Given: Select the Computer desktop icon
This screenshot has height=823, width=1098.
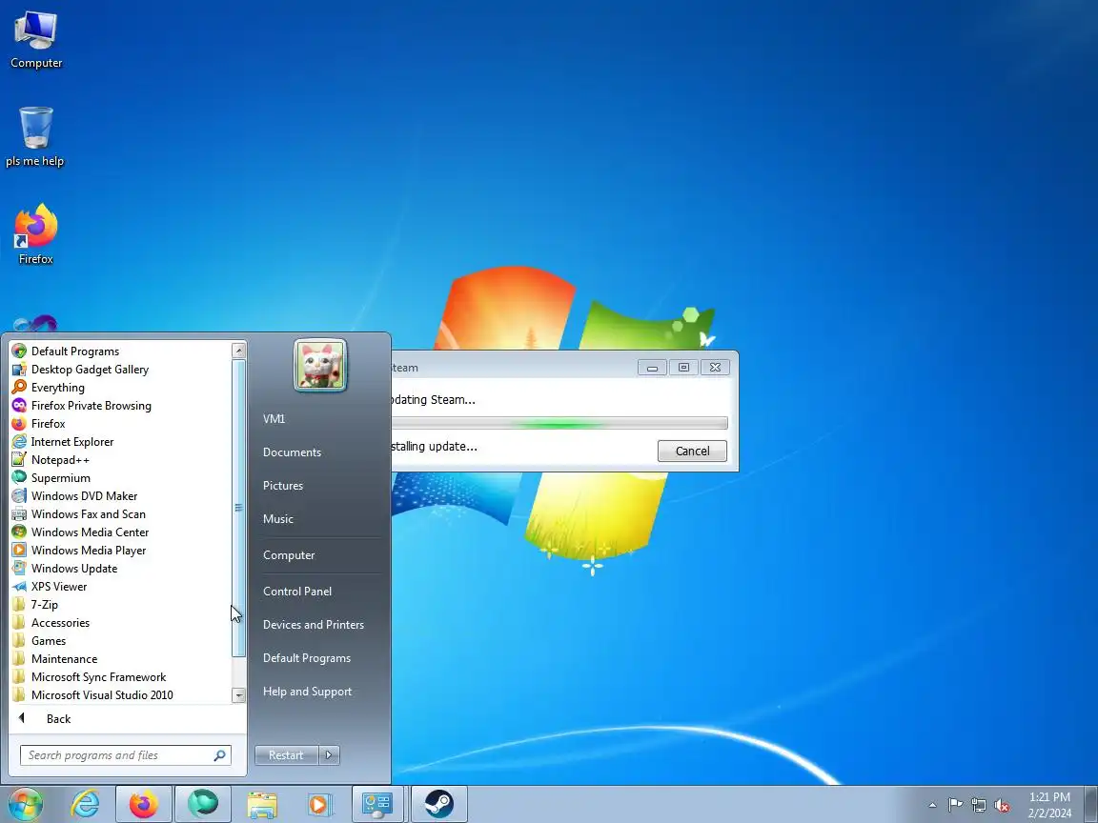Looking at the screenshot, I should [x=35, y=40].
